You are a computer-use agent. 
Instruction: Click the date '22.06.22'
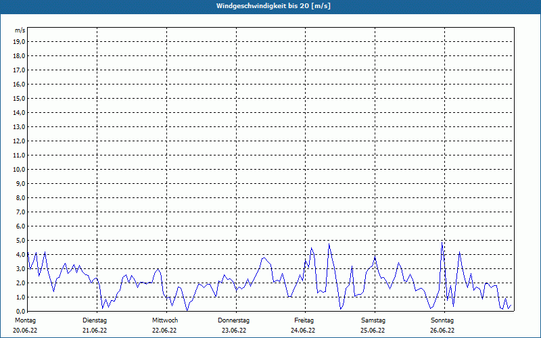coord(164,331)
